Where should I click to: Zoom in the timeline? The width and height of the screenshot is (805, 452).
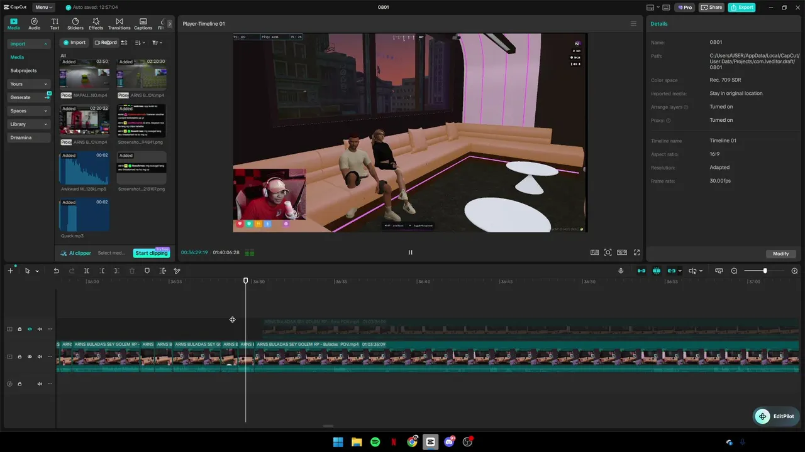click(794, 271)
